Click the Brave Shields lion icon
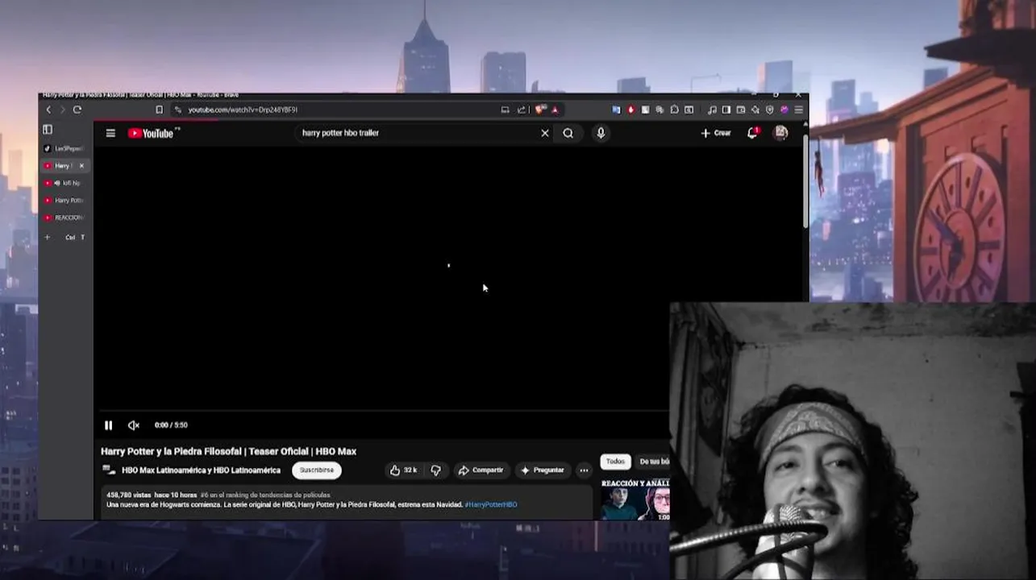The image size is (1036, 580). (x=540, y=110)
